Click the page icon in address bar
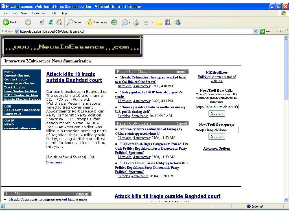289x216 pixels. [17, 31]
